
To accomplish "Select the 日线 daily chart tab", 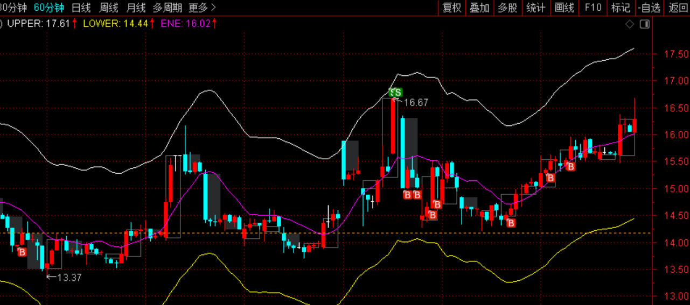I will coord(81,8).
